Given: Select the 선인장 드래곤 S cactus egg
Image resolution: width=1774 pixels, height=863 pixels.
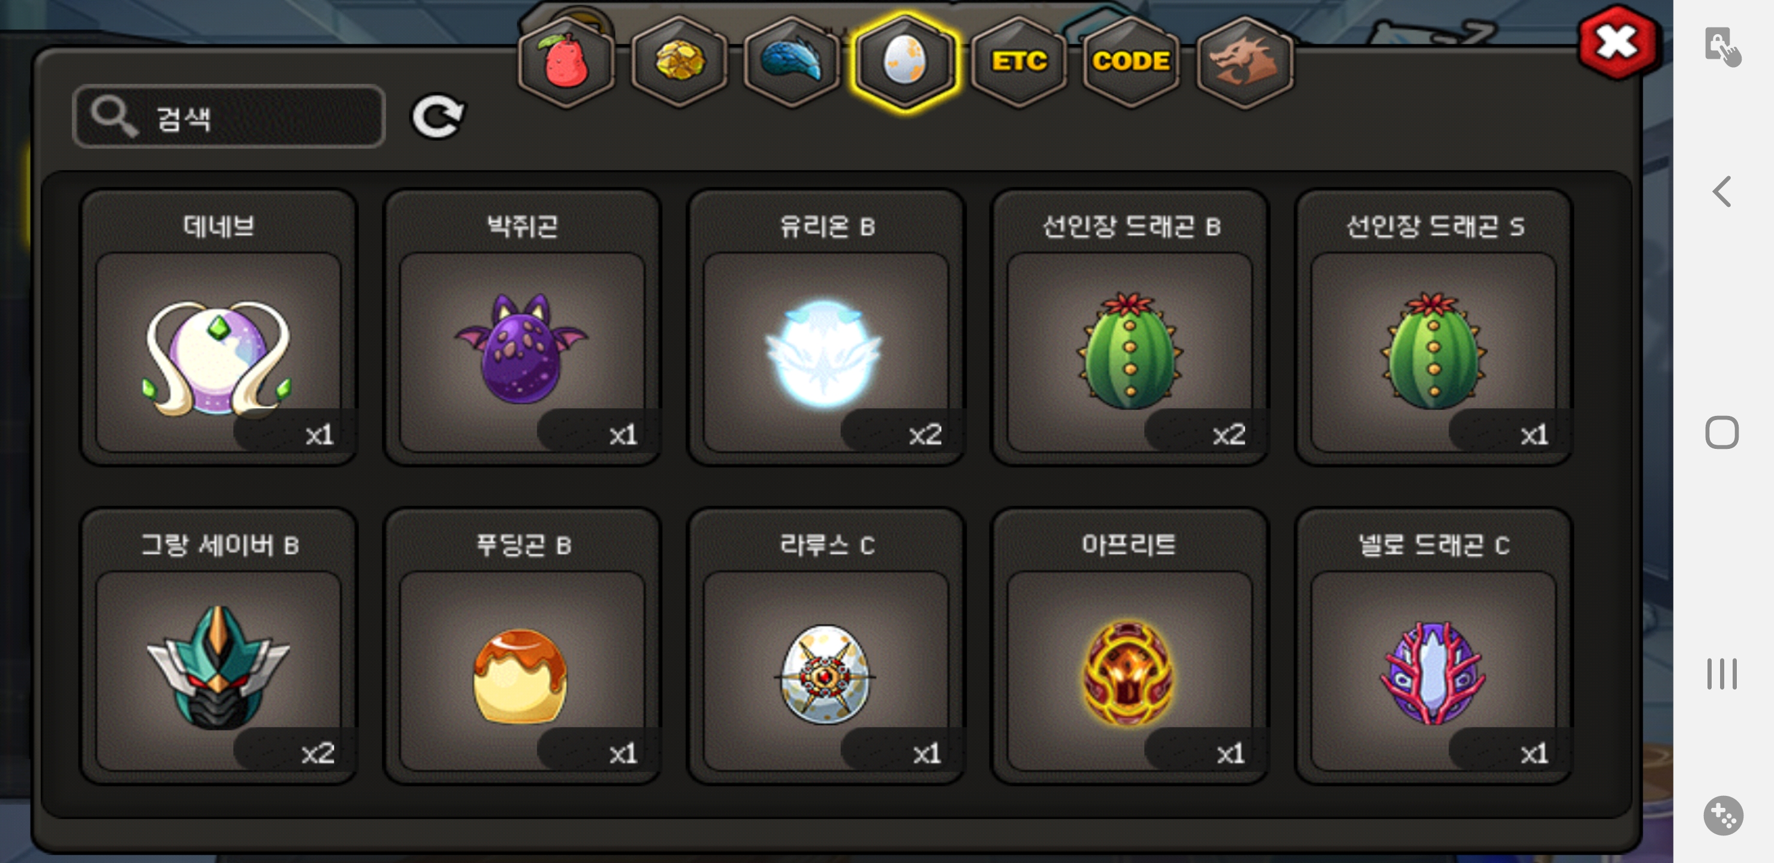Looking at the screenshot, I should pyautogui.click(x=1434, y=328).
